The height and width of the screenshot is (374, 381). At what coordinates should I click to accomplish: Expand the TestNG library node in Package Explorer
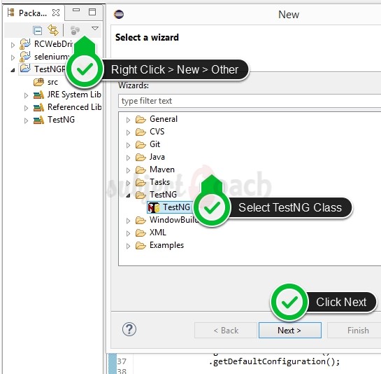point(26,120)
